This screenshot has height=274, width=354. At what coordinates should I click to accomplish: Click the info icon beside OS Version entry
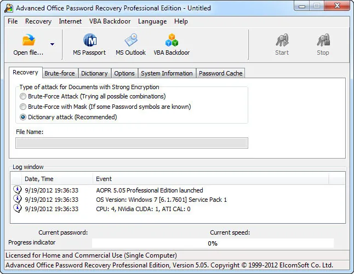click(x=18, y=199)
